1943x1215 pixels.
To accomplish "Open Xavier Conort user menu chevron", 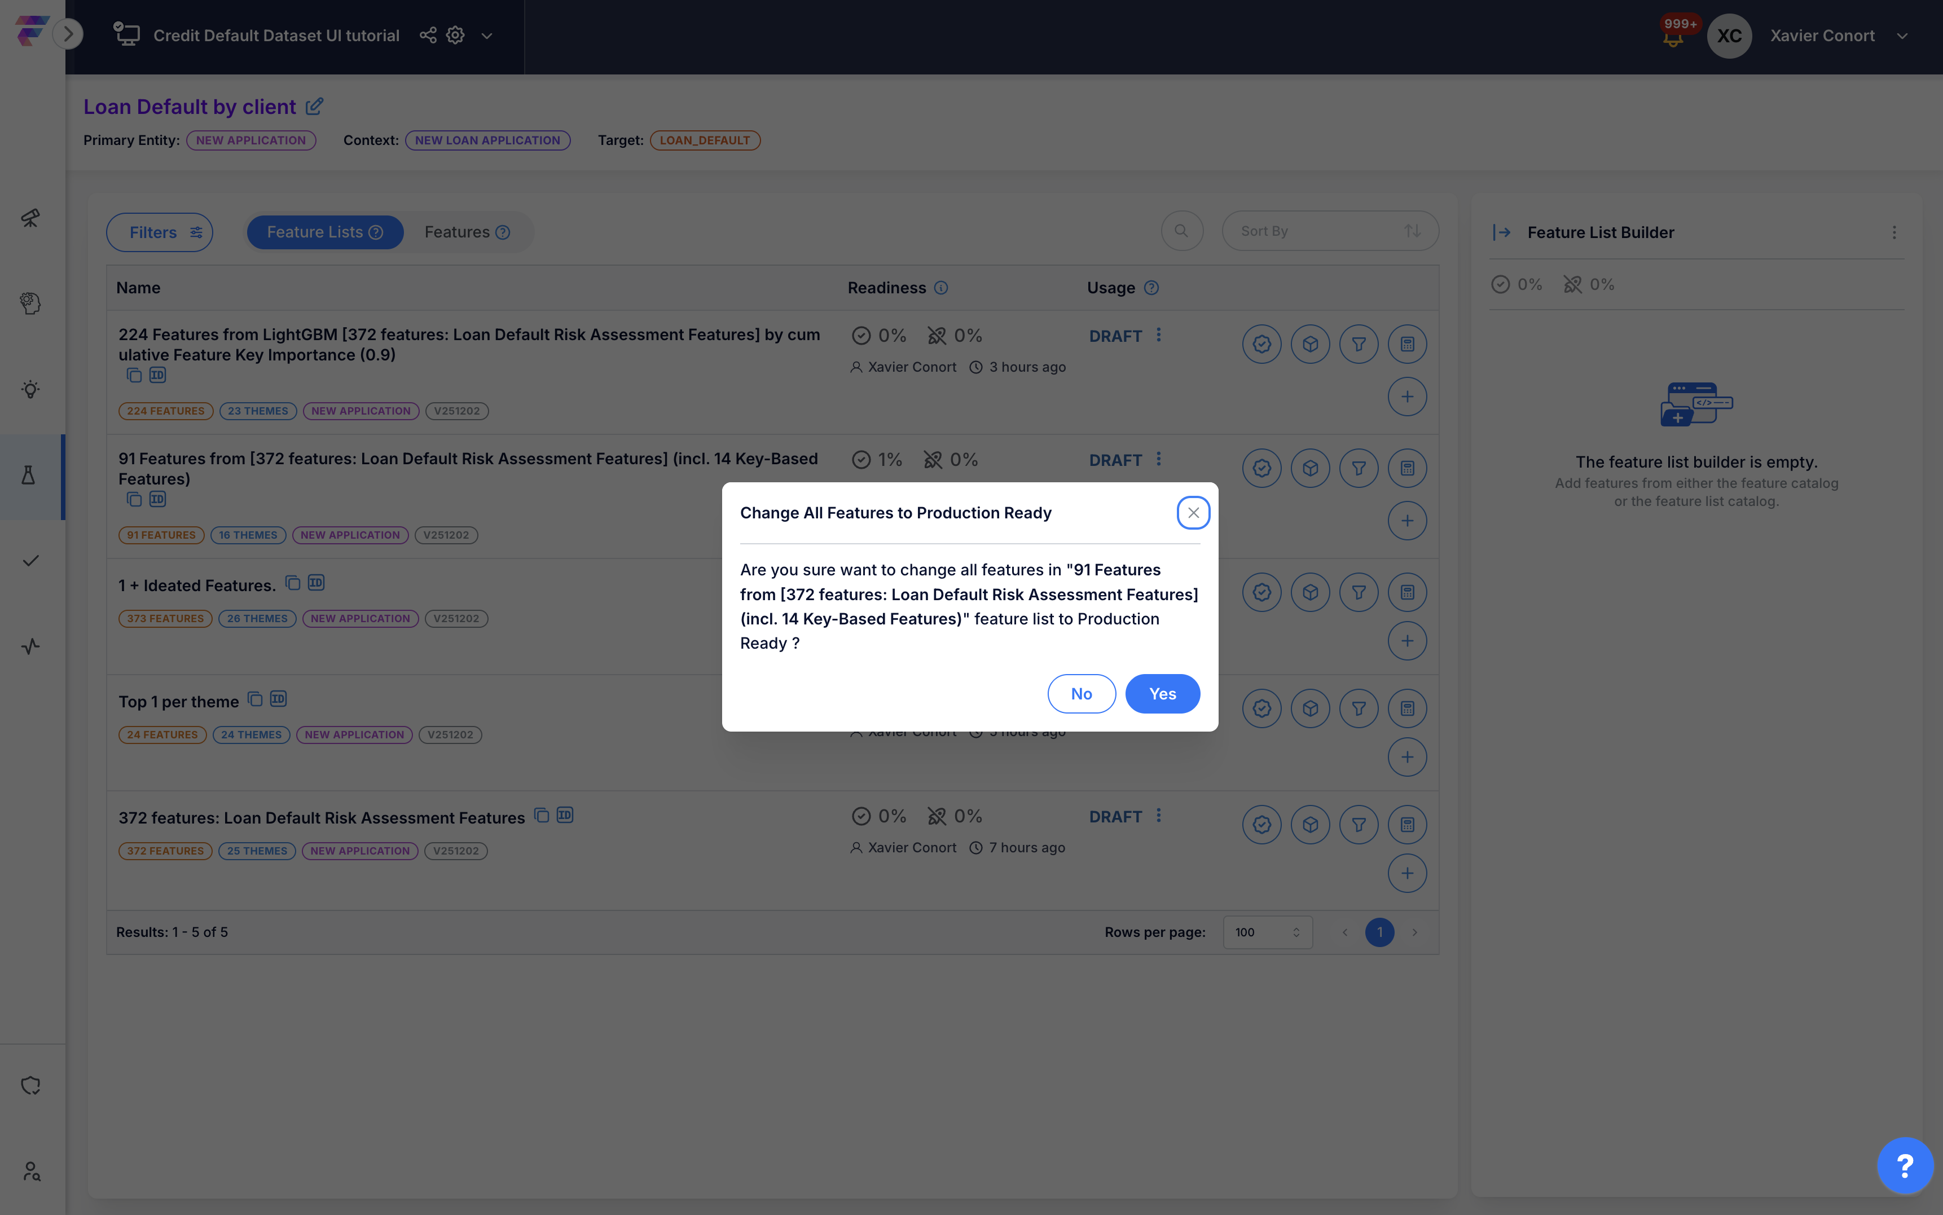I will 1902,36.
